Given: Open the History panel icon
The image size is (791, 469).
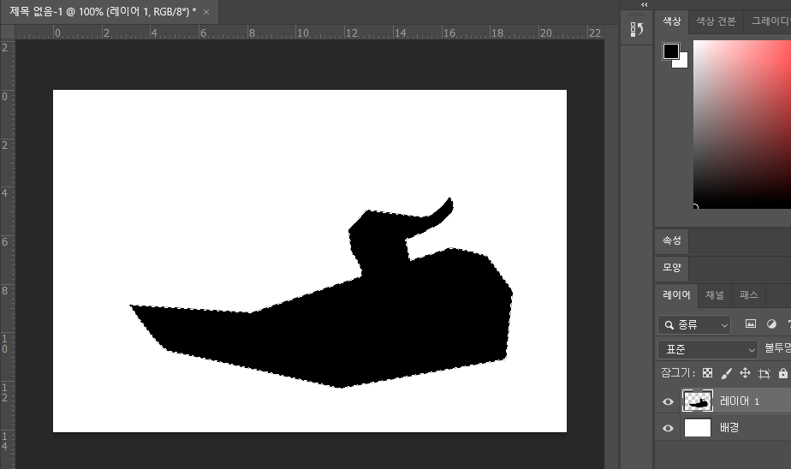Looking at the screenshot, I should (x=636, y=30).
